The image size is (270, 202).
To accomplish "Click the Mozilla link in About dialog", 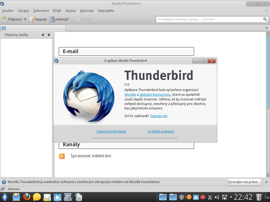I will (130, 94).
